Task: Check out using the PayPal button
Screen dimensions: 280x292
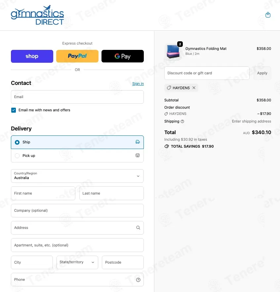Action: coord(77,56)
